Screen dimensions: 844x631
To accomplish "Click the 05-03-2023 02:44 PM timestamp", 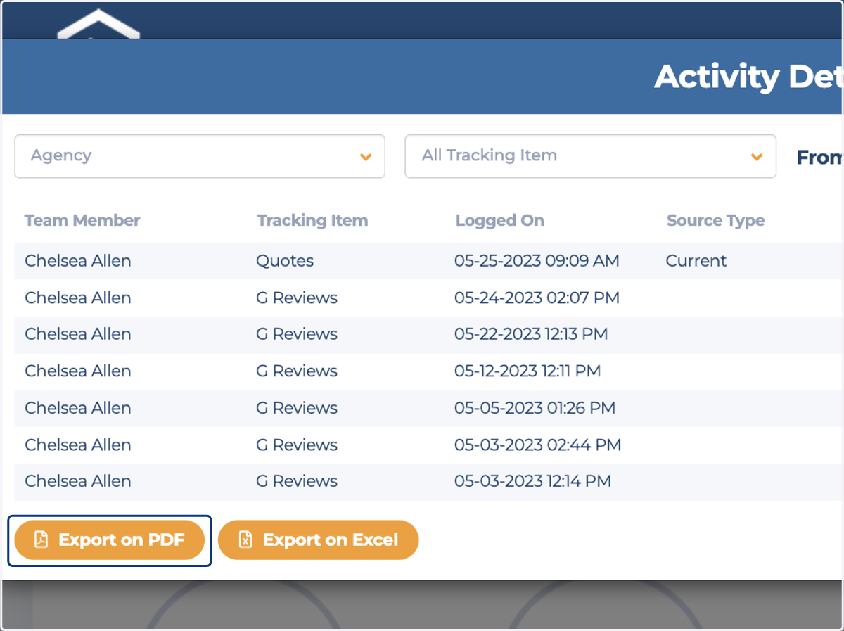I will tap(537, 445).
